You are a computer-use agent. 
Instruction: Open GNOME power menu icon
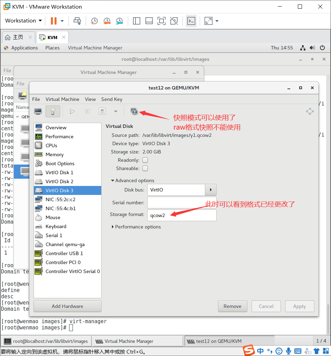[322, 48]
